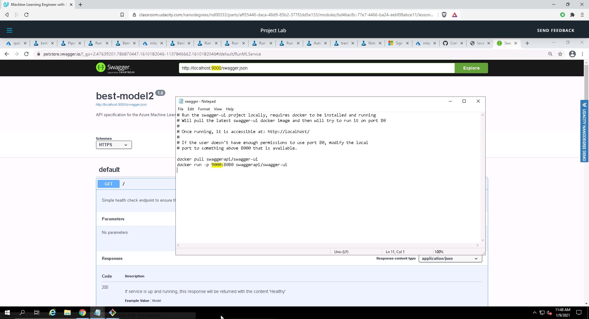Open the Brave Rewards triangle icon

pos(455,15)
